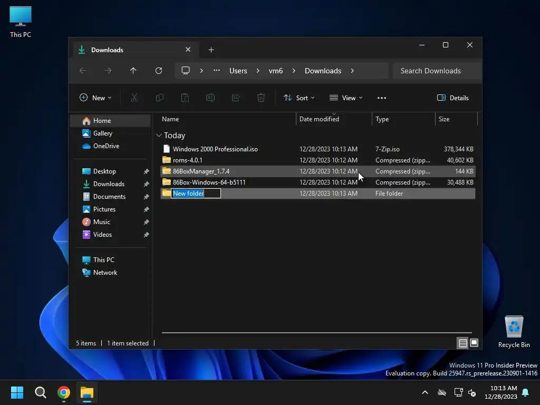
Task: Open Windows Start menu
Action: pos(17,392)
